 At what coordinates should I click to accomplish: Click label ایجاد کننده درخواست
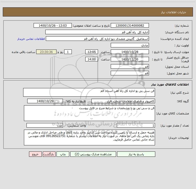coord(175,39)
